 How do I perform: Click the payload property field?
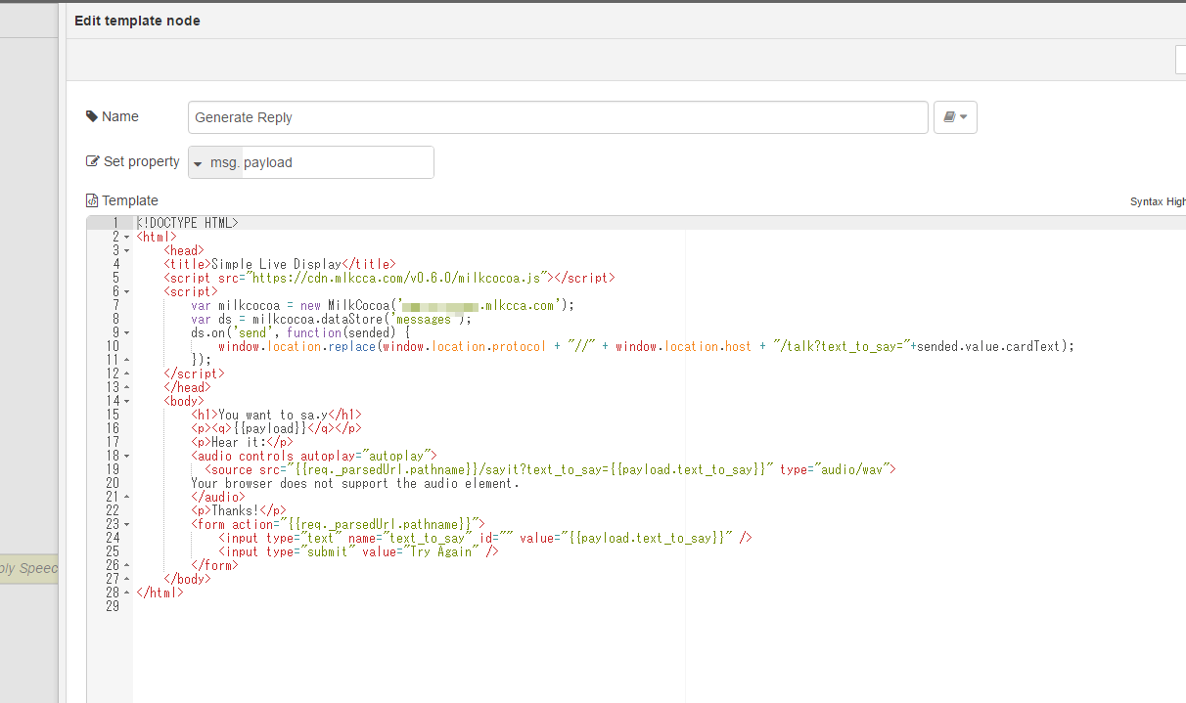(x=336, y=163)
